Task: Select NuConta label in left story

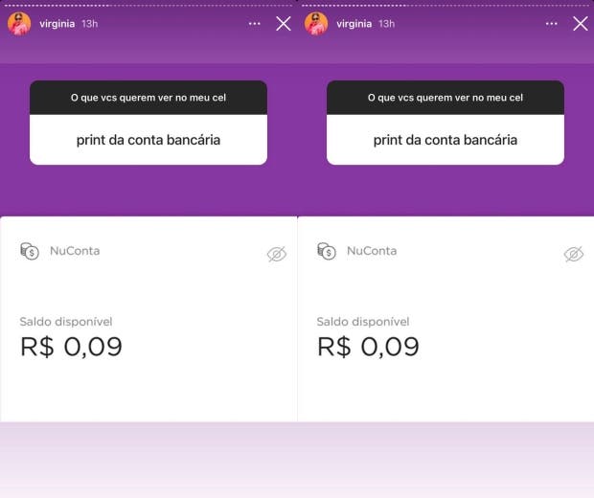Action: [75, 251]
